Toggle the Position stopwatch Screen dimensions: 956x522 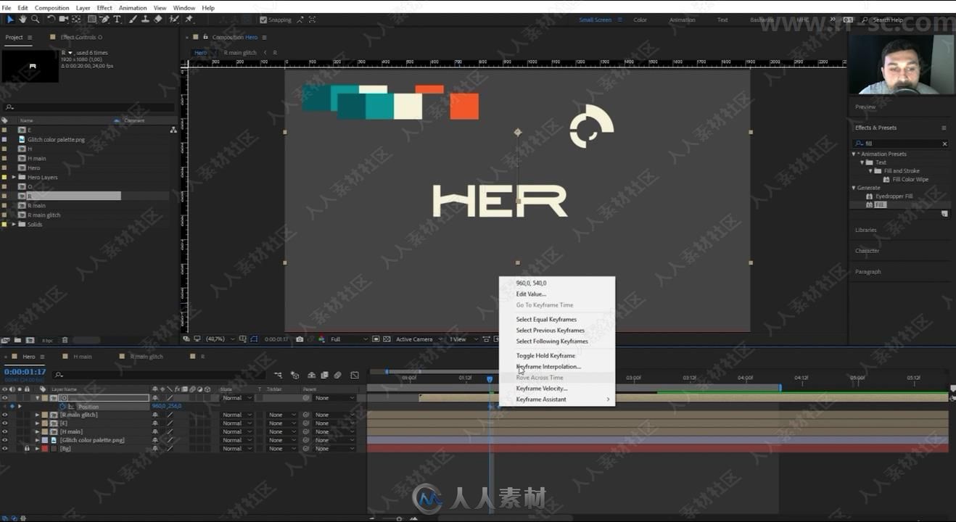coord(62,407)
